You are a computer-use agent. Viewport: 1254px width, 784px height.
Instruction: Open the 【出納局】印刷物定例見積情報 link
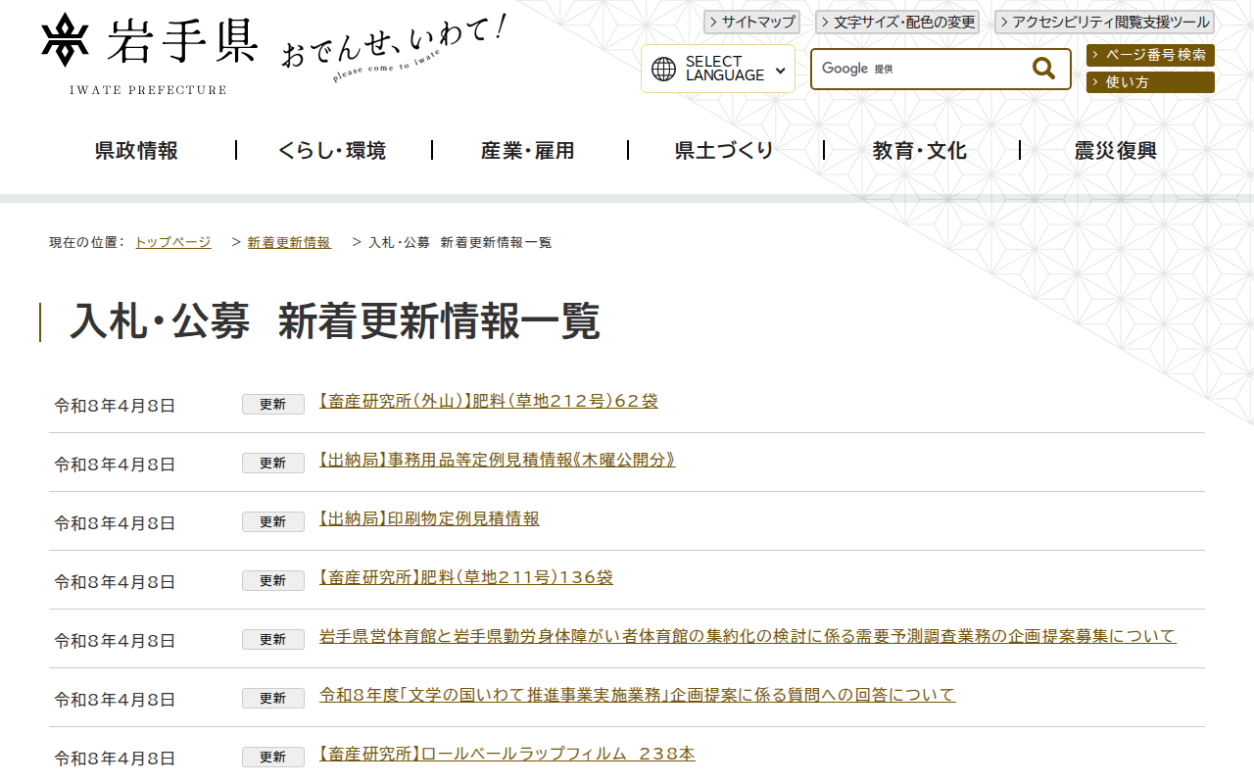coord(428,518)
